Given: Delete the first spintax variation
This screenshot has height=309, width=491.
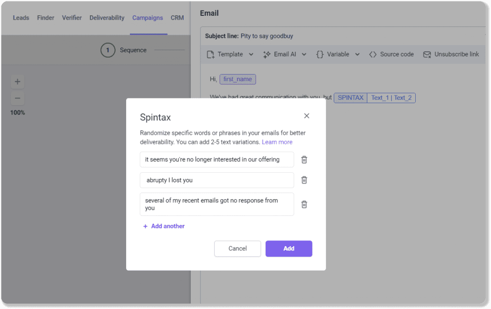Looking at the screenshot, I should pyautogui.click(x=304, y=159).
